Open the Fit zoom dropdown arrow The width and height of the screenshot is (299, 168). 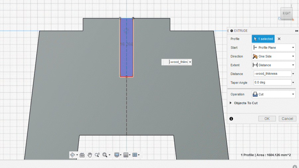109,155
